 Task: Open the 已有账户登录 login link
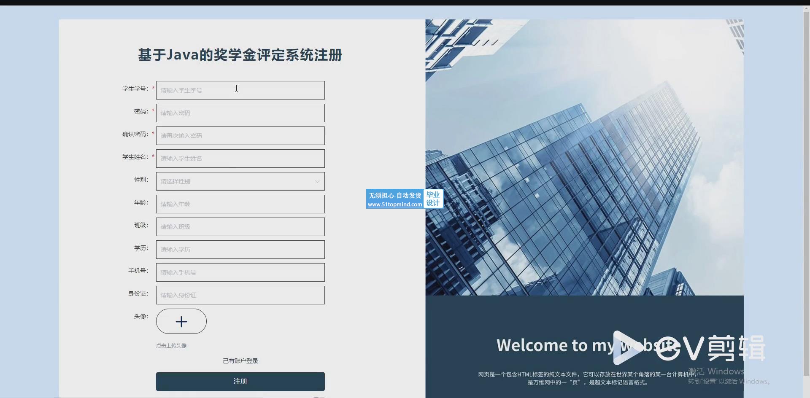pos(240,361)
